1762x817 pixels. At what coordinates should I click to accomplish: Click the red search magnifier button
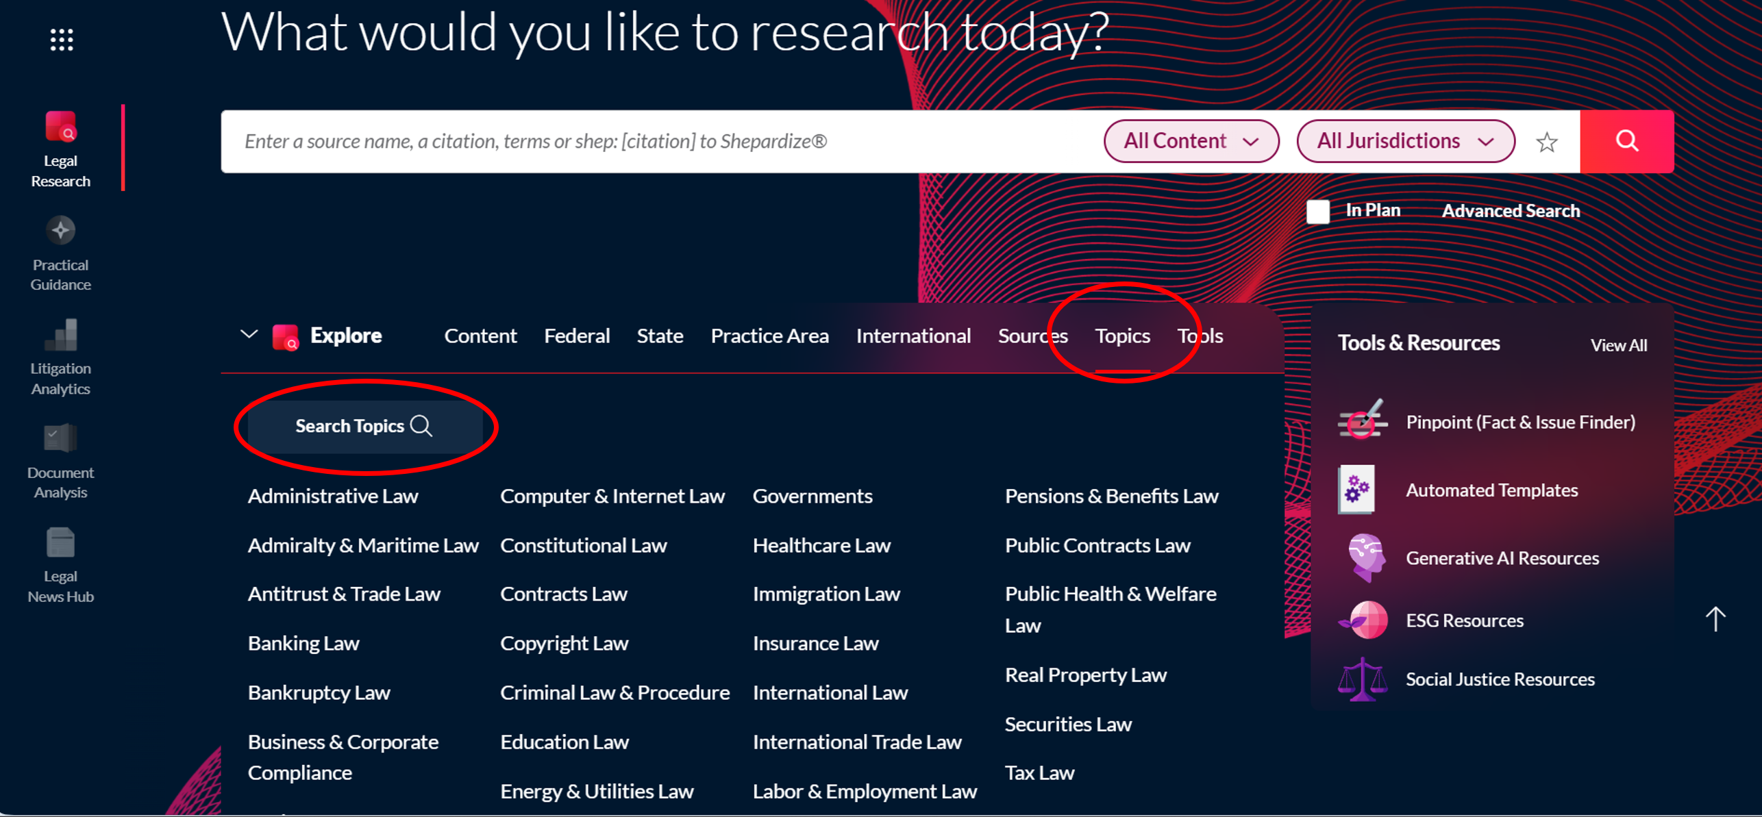click(x=1627, y=141)
